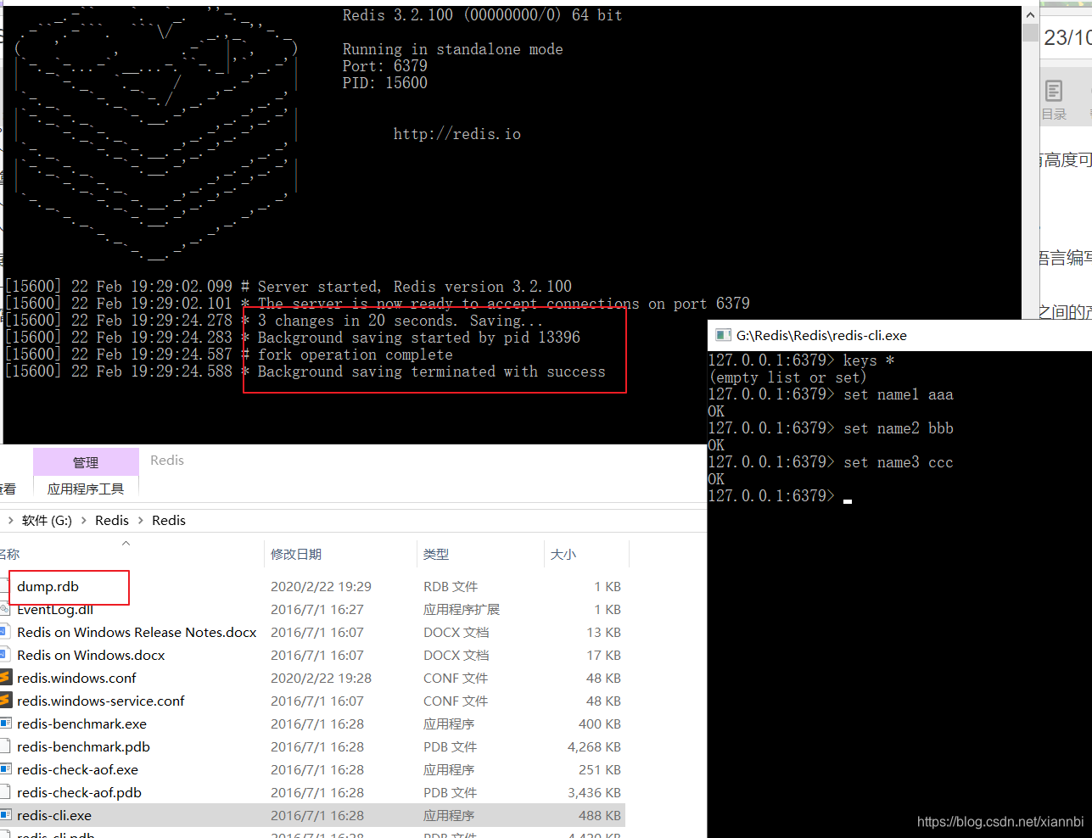The image size is (1092, 838).
Task: Click the redis-cli.exe console title text
Action: tap(821, 336)
